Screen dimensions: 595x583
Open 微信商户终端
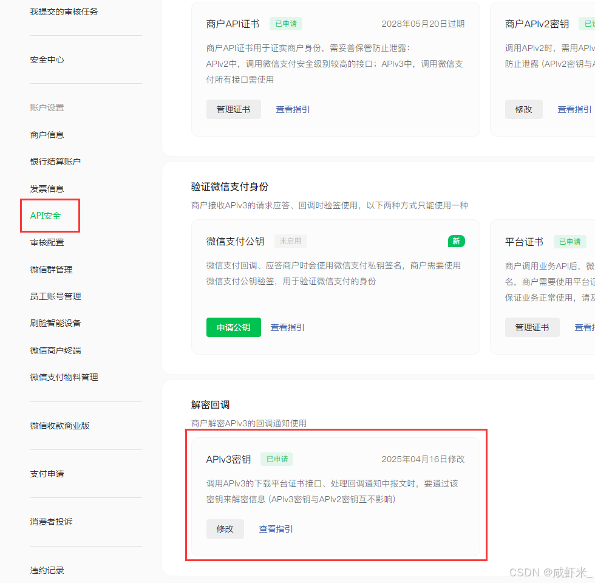pyautogui.click(x=55, y=350)
